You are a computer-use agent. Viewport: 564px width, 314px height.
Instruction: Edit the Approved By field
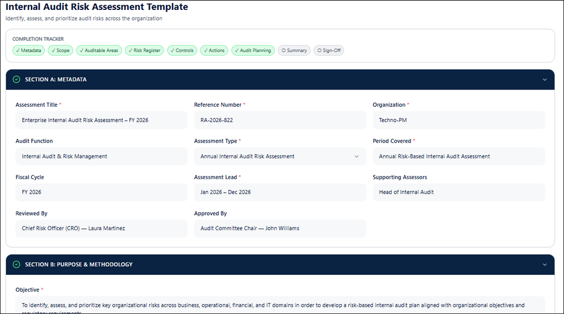280,229
